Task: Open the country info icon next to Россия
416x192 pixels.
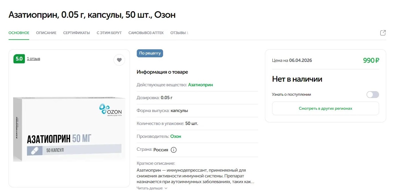Action: point(174,150)
